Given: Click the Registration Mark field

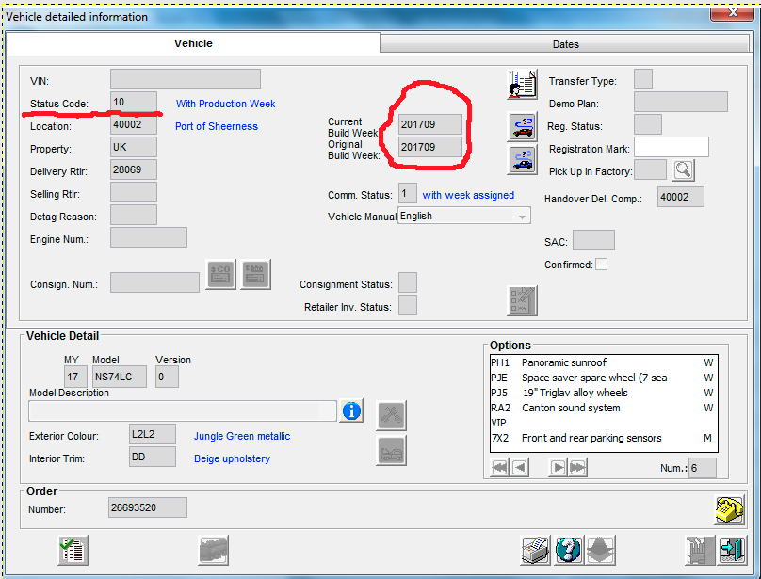Looking at the screenshot, I should [x=672, y=147].
